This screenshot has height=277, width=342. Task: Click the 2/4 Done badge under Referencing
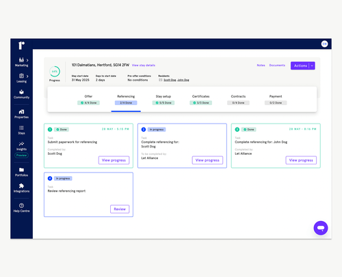pos(126,103)
